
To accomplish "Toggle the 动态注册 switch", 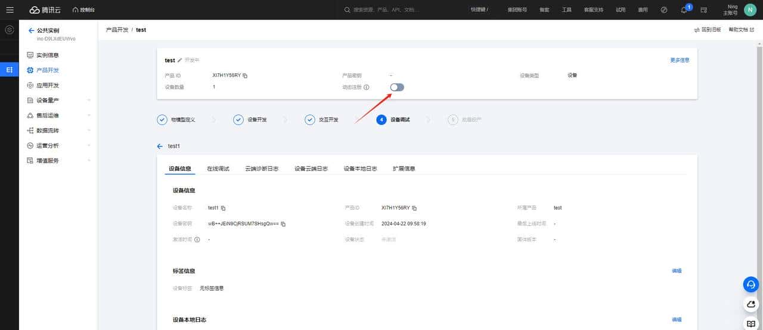I will tap(397, 87).
